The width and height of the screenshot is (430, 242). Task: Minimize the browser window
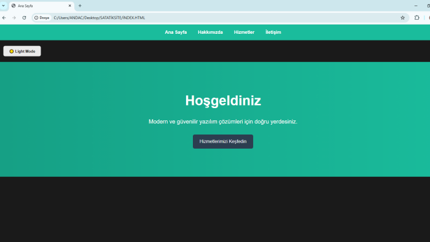coord(416,6)
